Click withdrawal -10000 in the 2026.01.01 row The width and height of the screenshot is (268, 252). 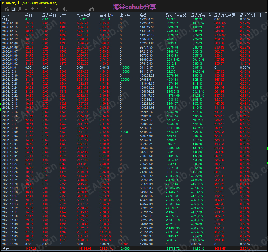[x=125, y=68]
